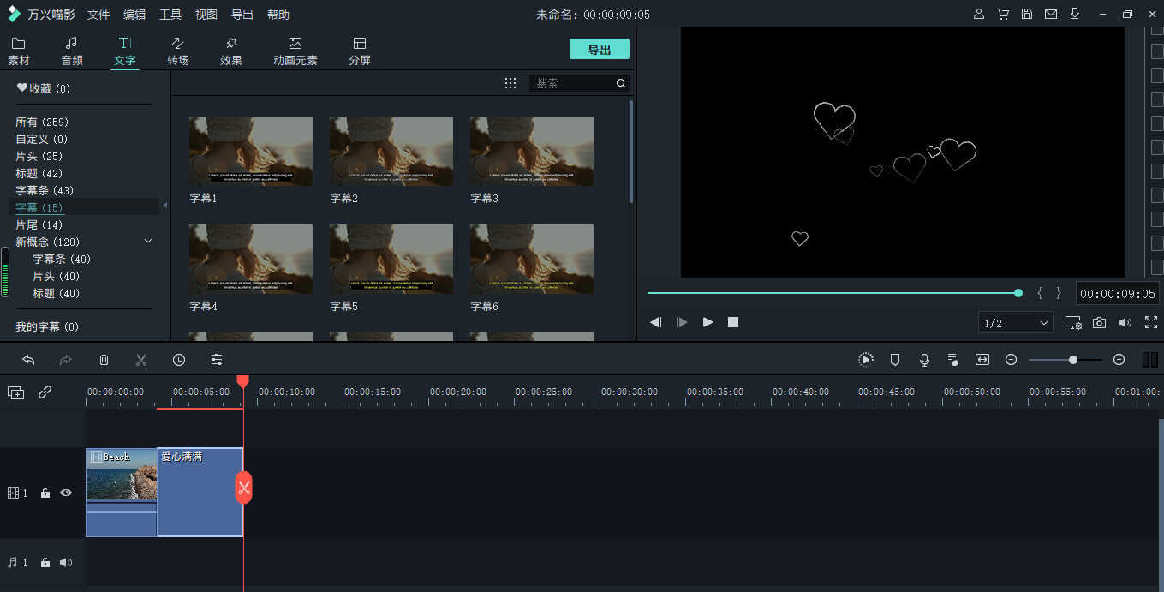Toggle the lock on video track 1
Screen dimensions: 1164x592
tap(45, 493)
